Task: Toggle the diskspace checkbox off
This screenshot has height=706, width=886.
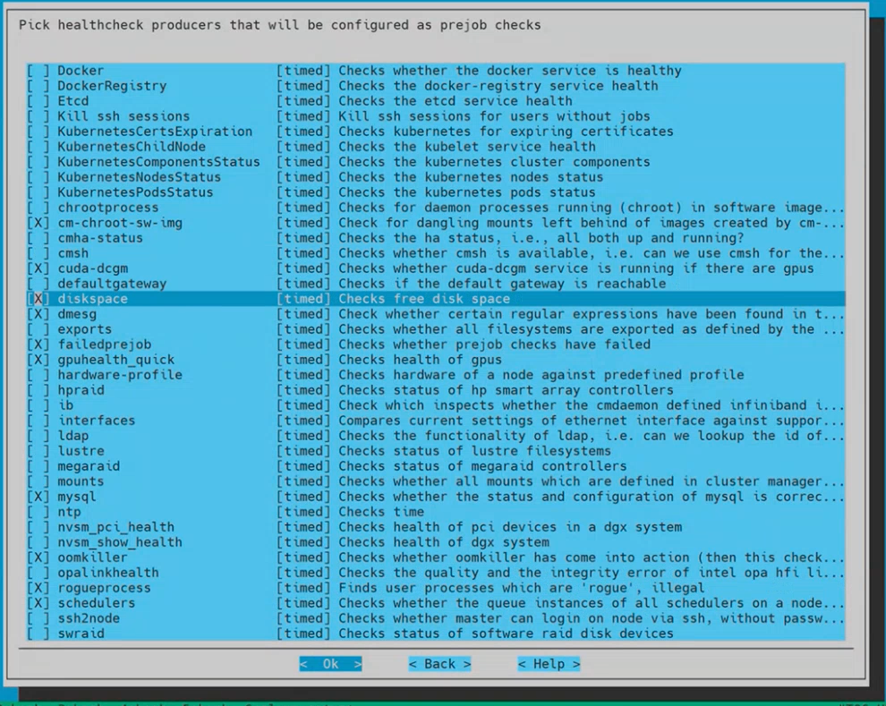Action: pos(38,299)
